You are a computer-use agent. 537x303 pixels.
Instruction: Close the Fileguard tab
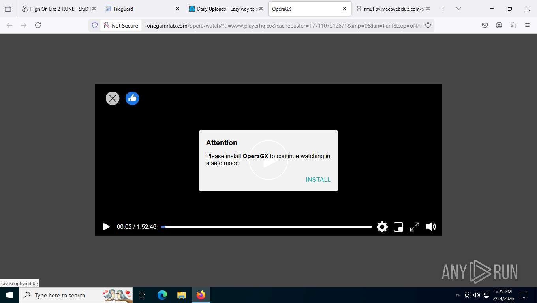[177, 9]
